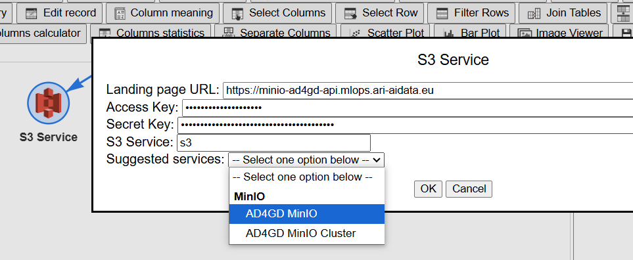Expand the Suggested services dropdown
The height and width of the screenshot is (260, 633).
coord(306,160)
